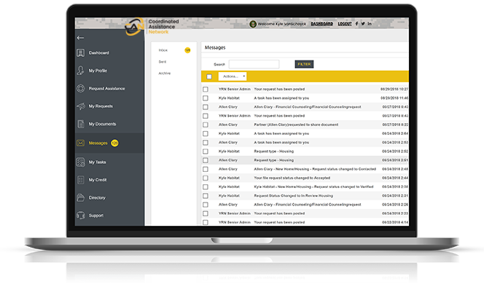Click the My Profile person icon
The image size is (484, 287).
point(81,71)
